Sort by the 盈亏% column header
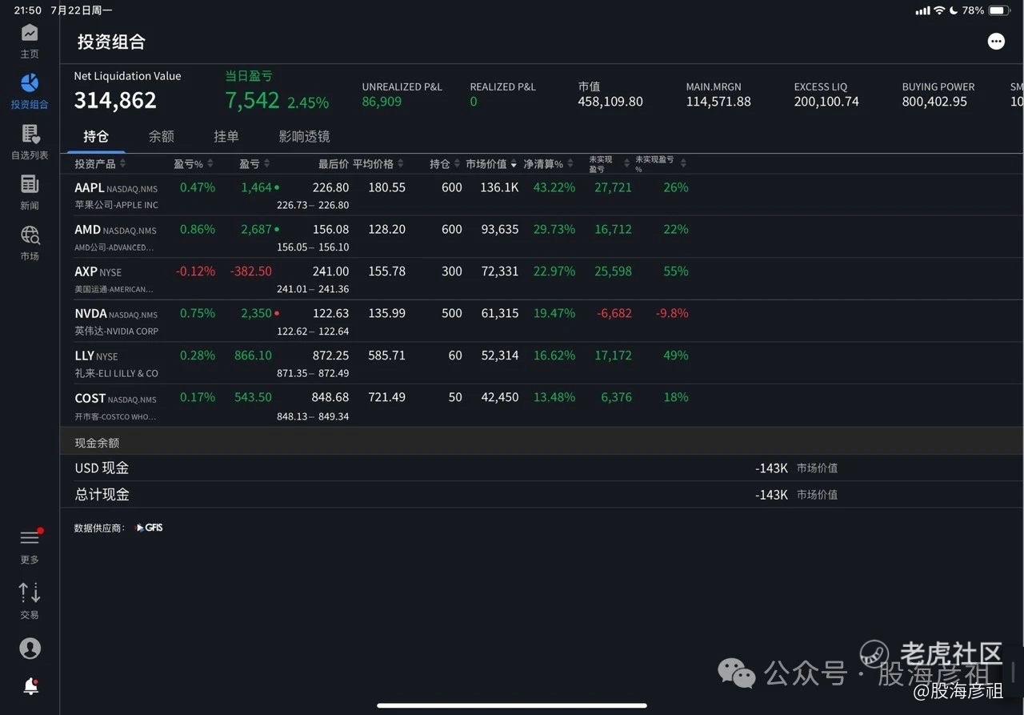The image size is (1024, 715). pos(194,164)
